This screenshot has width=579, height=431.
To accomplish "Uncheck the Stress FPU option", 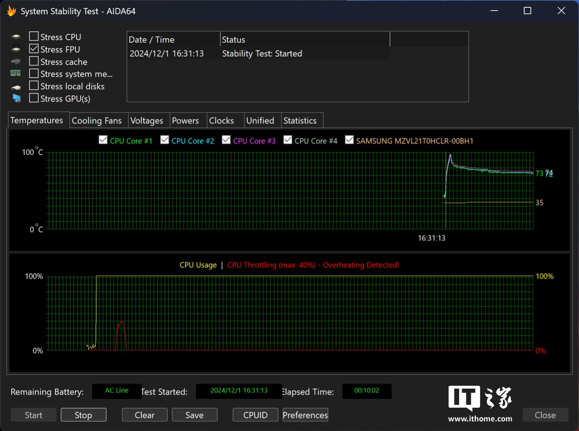I will [34, 49].
